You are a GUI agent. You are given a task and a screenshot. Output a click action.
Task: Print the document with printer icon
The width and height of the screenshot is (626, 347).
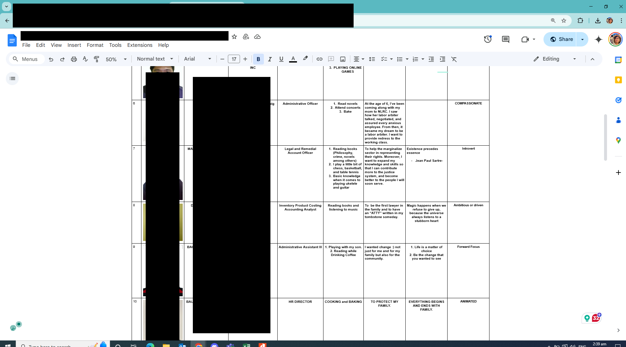[x=74, y=59]
